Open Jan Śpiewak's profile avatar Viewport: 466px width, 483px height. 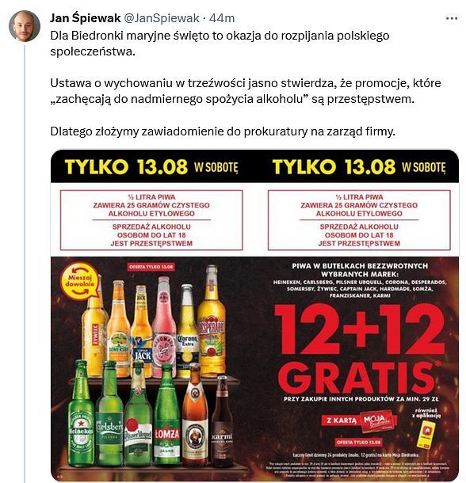tap(25, 26)
